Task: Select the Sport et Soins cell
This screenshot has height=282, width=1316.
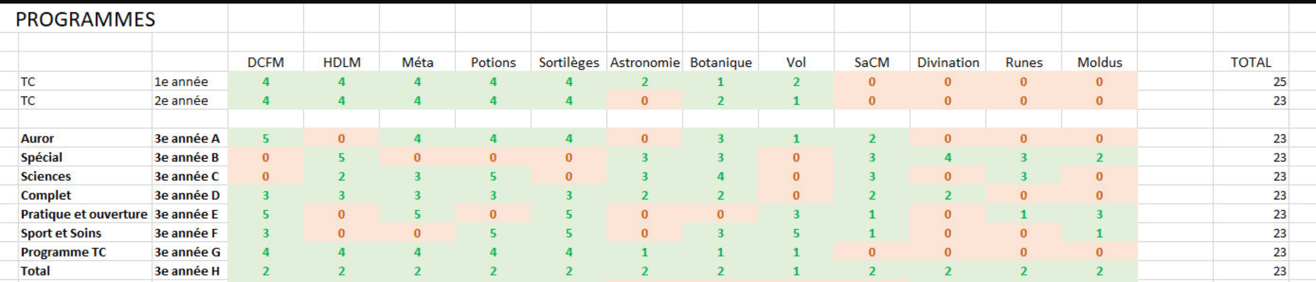Action: click(61, 233)
